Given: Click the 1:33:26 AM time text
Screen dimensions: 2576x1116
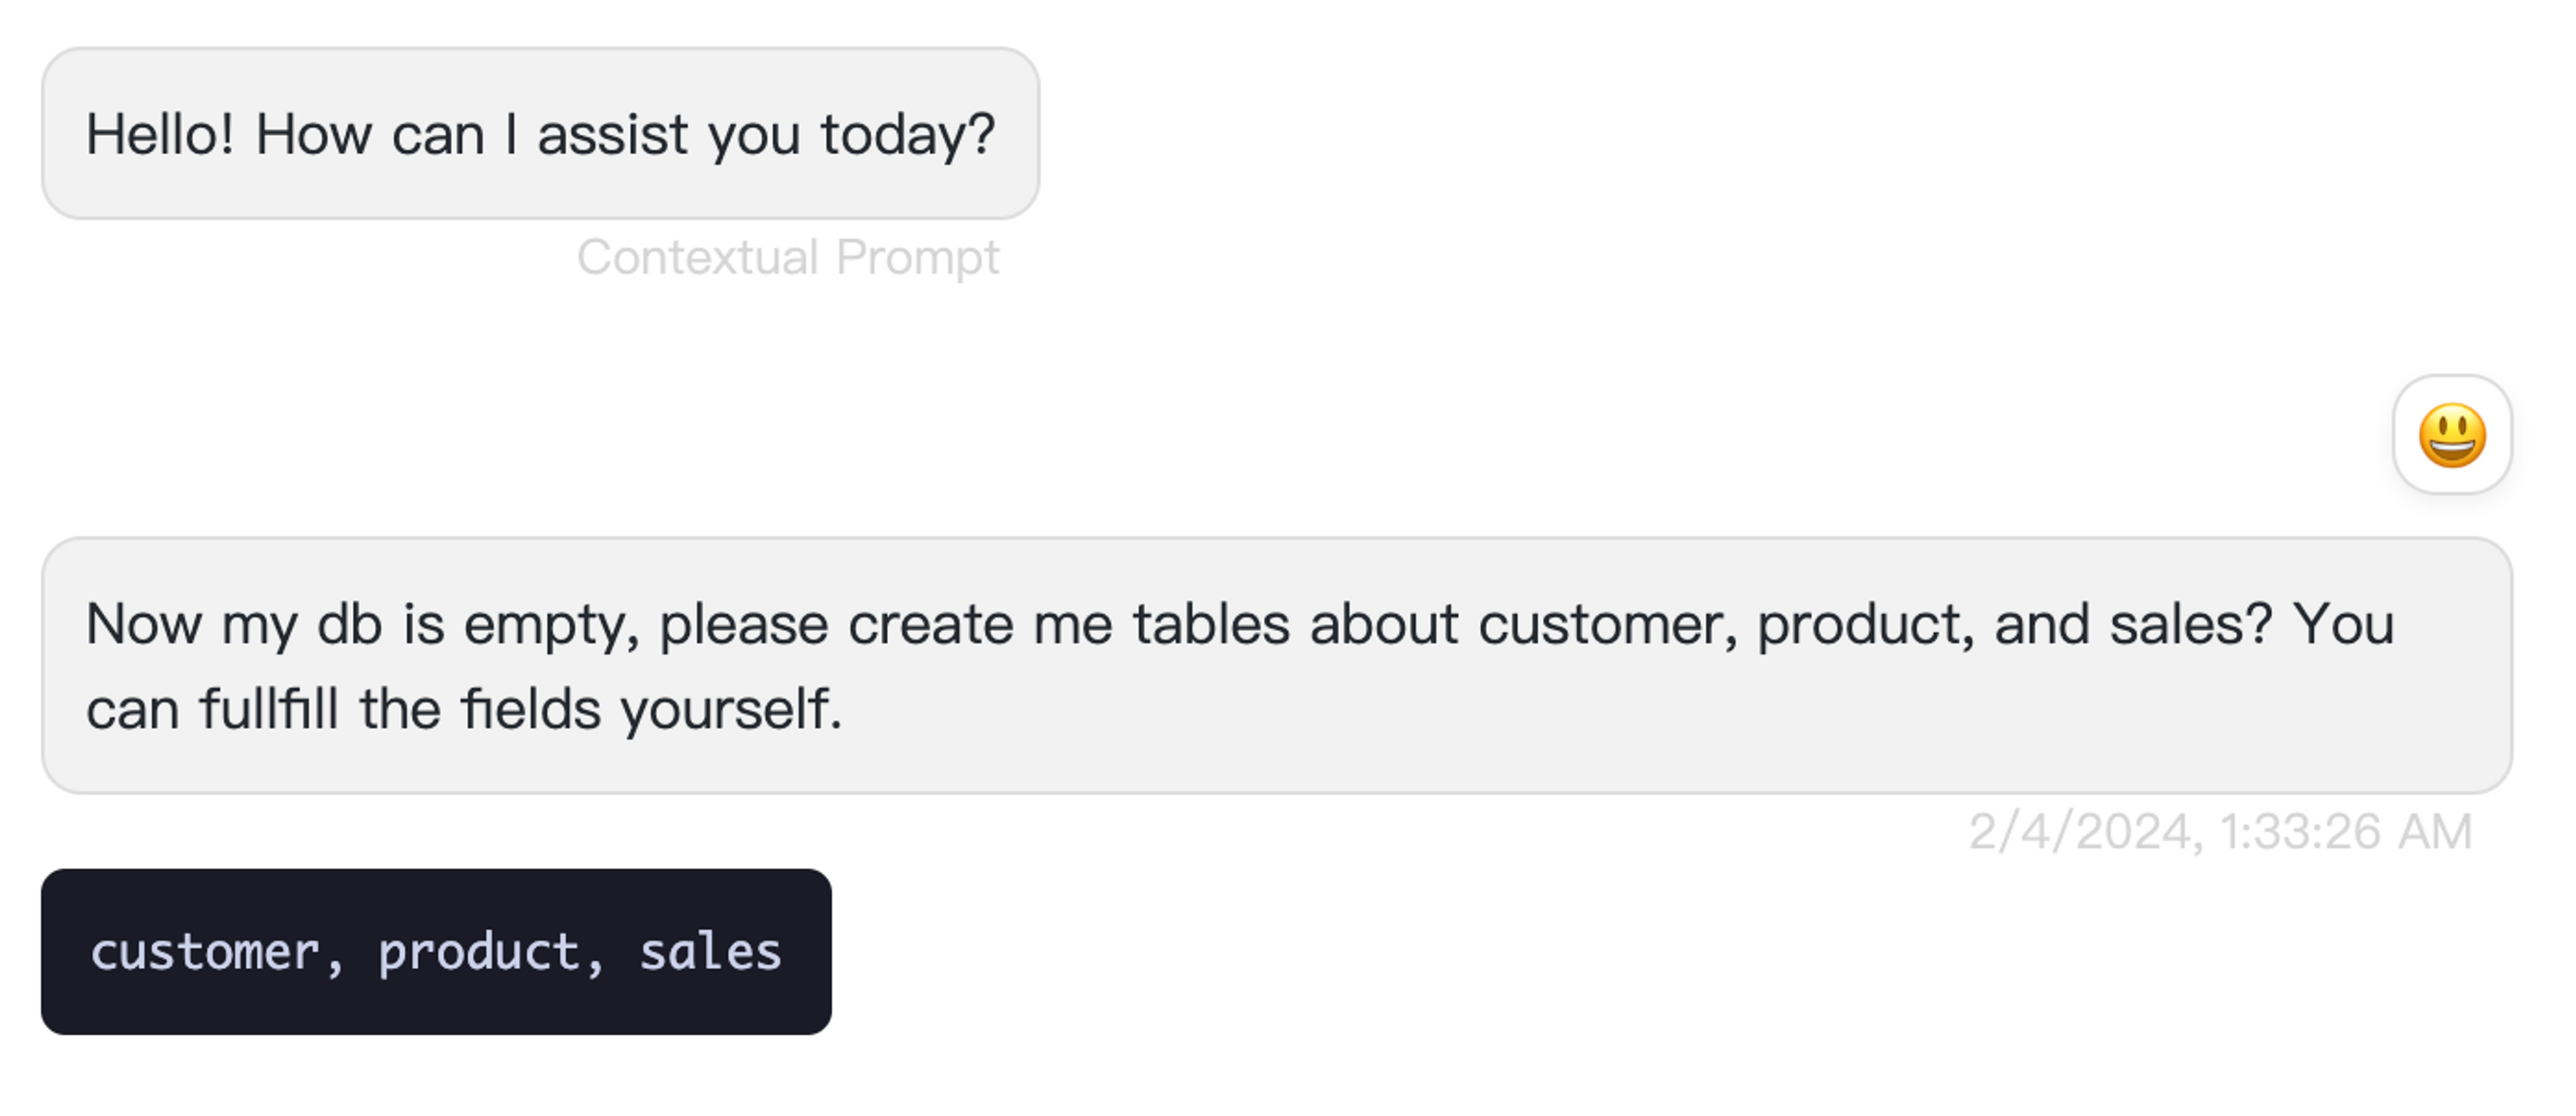Looking at the screenshot, I should pyautogui.click(x=2345, y=832).
